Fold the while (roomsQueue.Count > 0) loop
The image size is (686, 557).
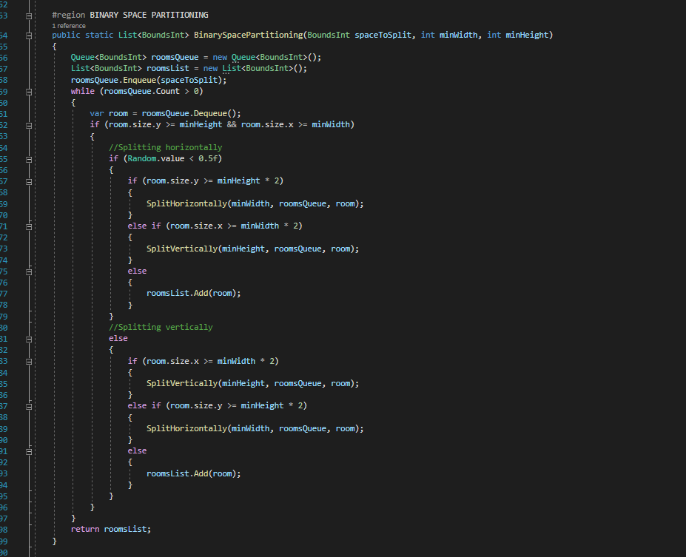click(29, 92)
